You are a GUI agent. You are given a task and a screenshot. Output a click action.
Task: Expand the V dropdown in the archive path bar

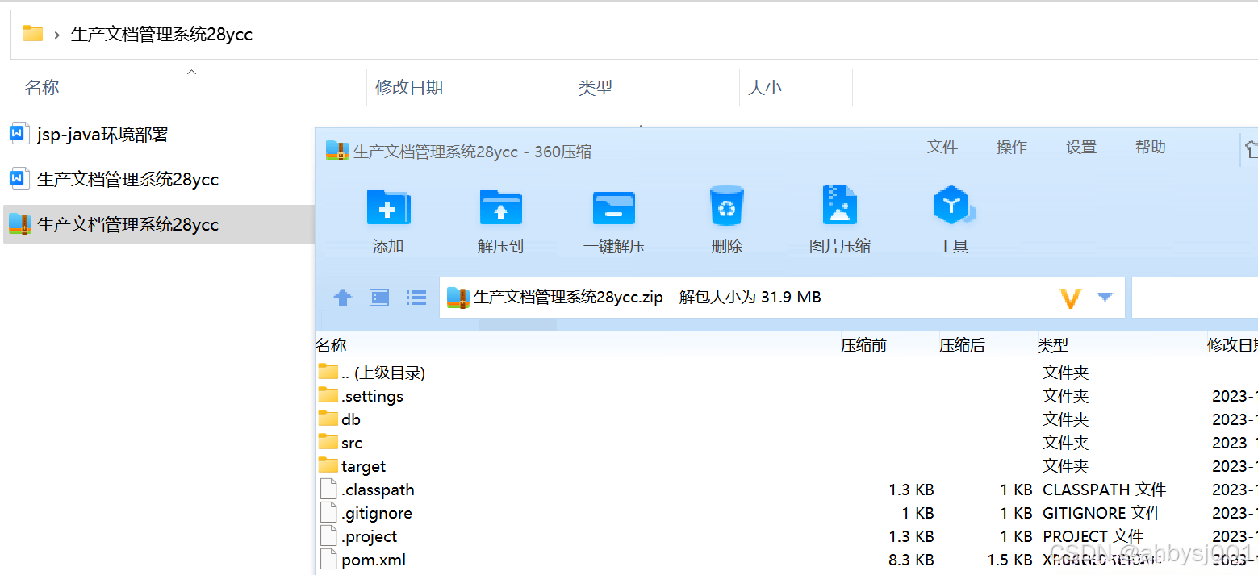[1085, 297]
